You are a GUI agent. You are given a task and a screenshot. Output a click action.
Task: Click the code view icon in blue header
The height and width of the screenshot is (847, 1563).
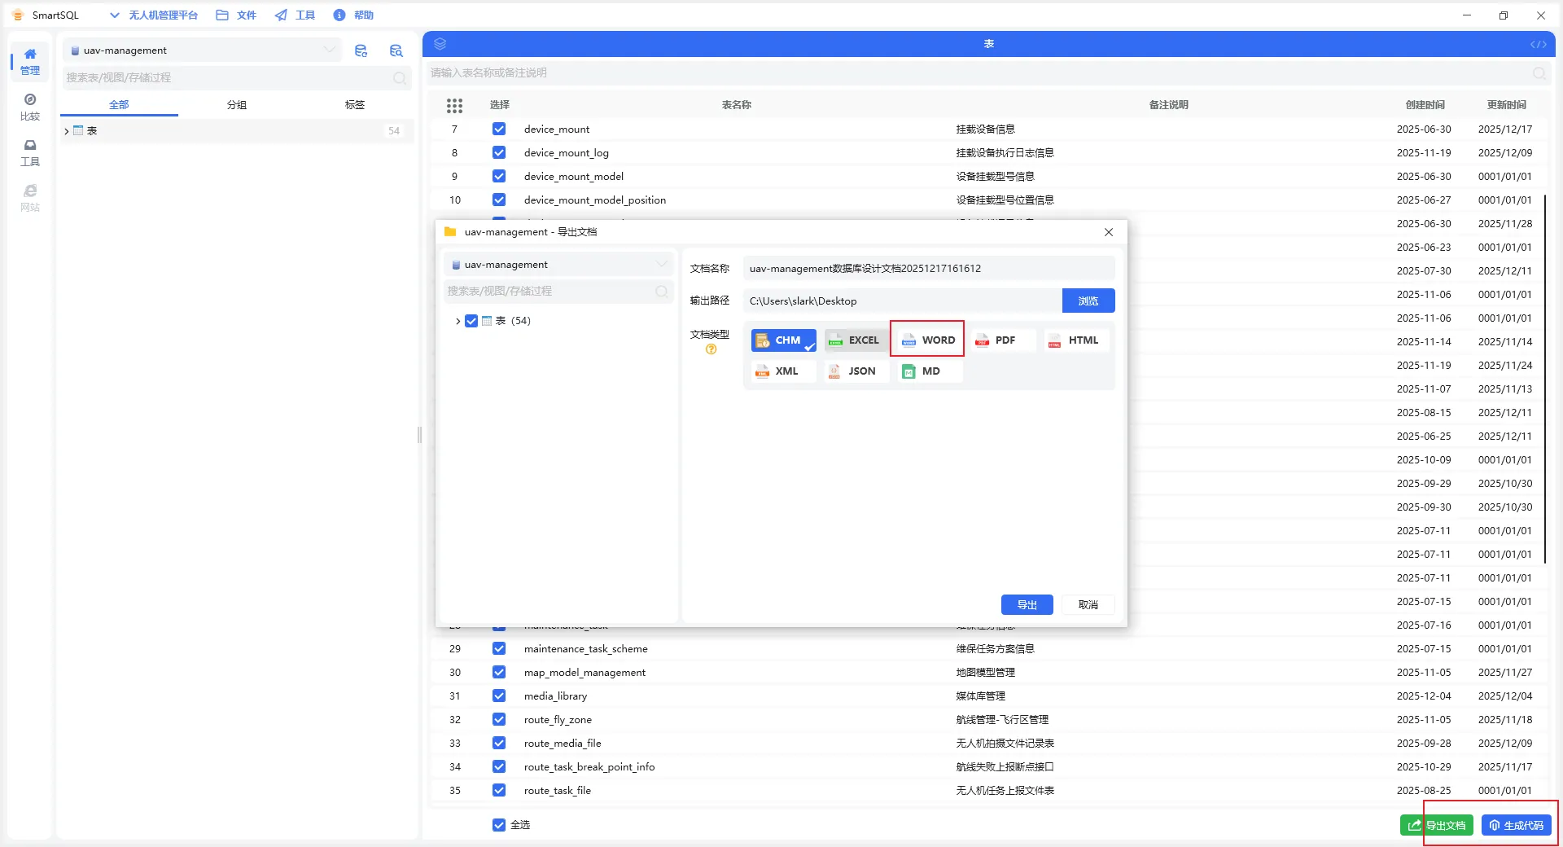(x=1538, y=44)
